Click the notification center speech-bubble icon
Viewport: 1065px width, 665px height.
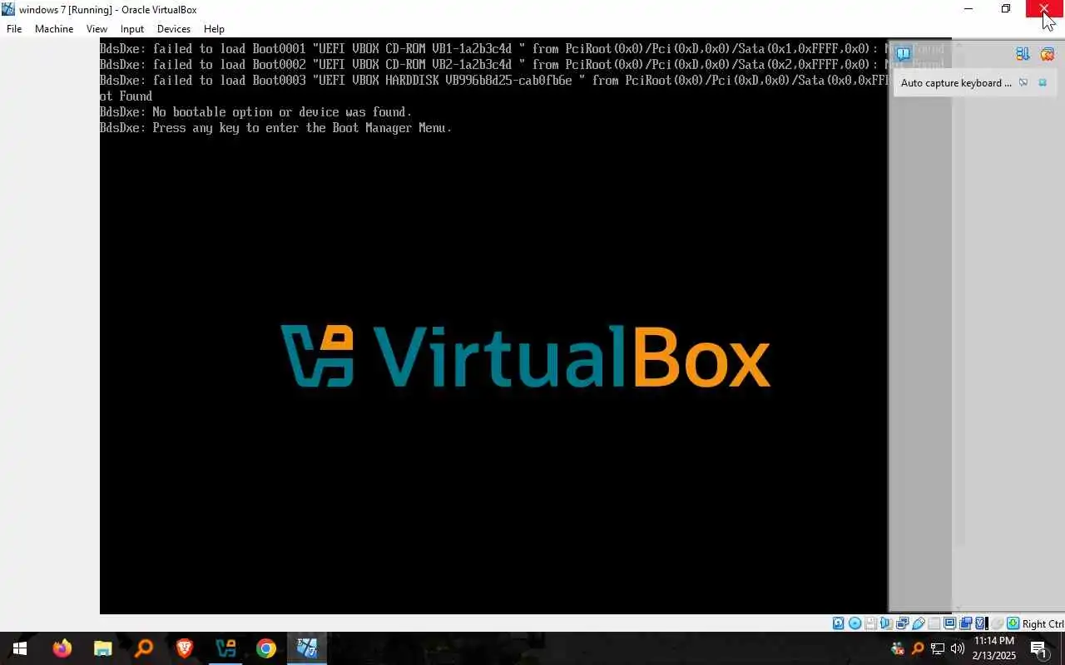click(904, 54)
